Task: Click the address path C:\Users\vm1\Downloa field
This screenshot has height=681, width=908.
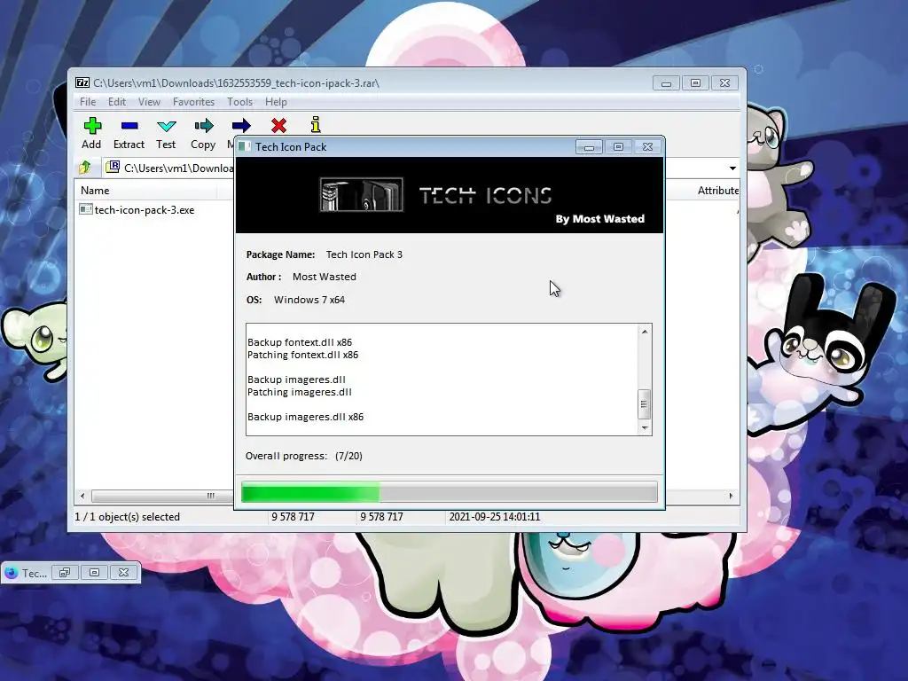Action: click(x=179, y=168)
